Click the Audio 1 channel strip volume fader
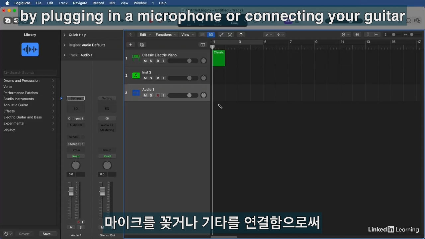425x239 pixels. pos(71,191)
